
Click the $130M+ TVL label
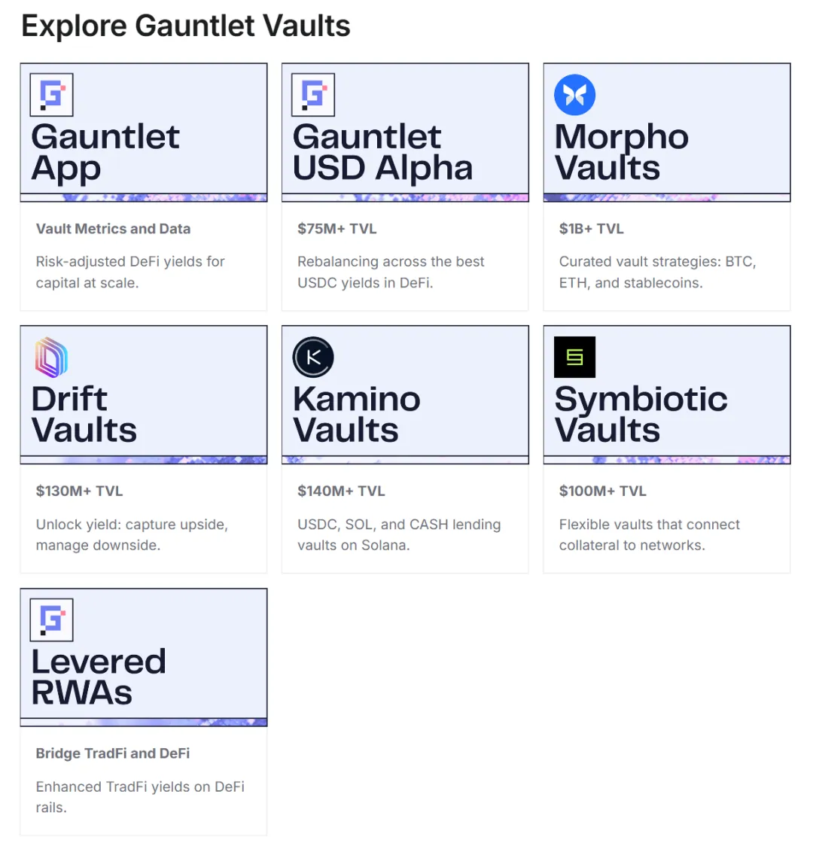[x=79, y=491]
